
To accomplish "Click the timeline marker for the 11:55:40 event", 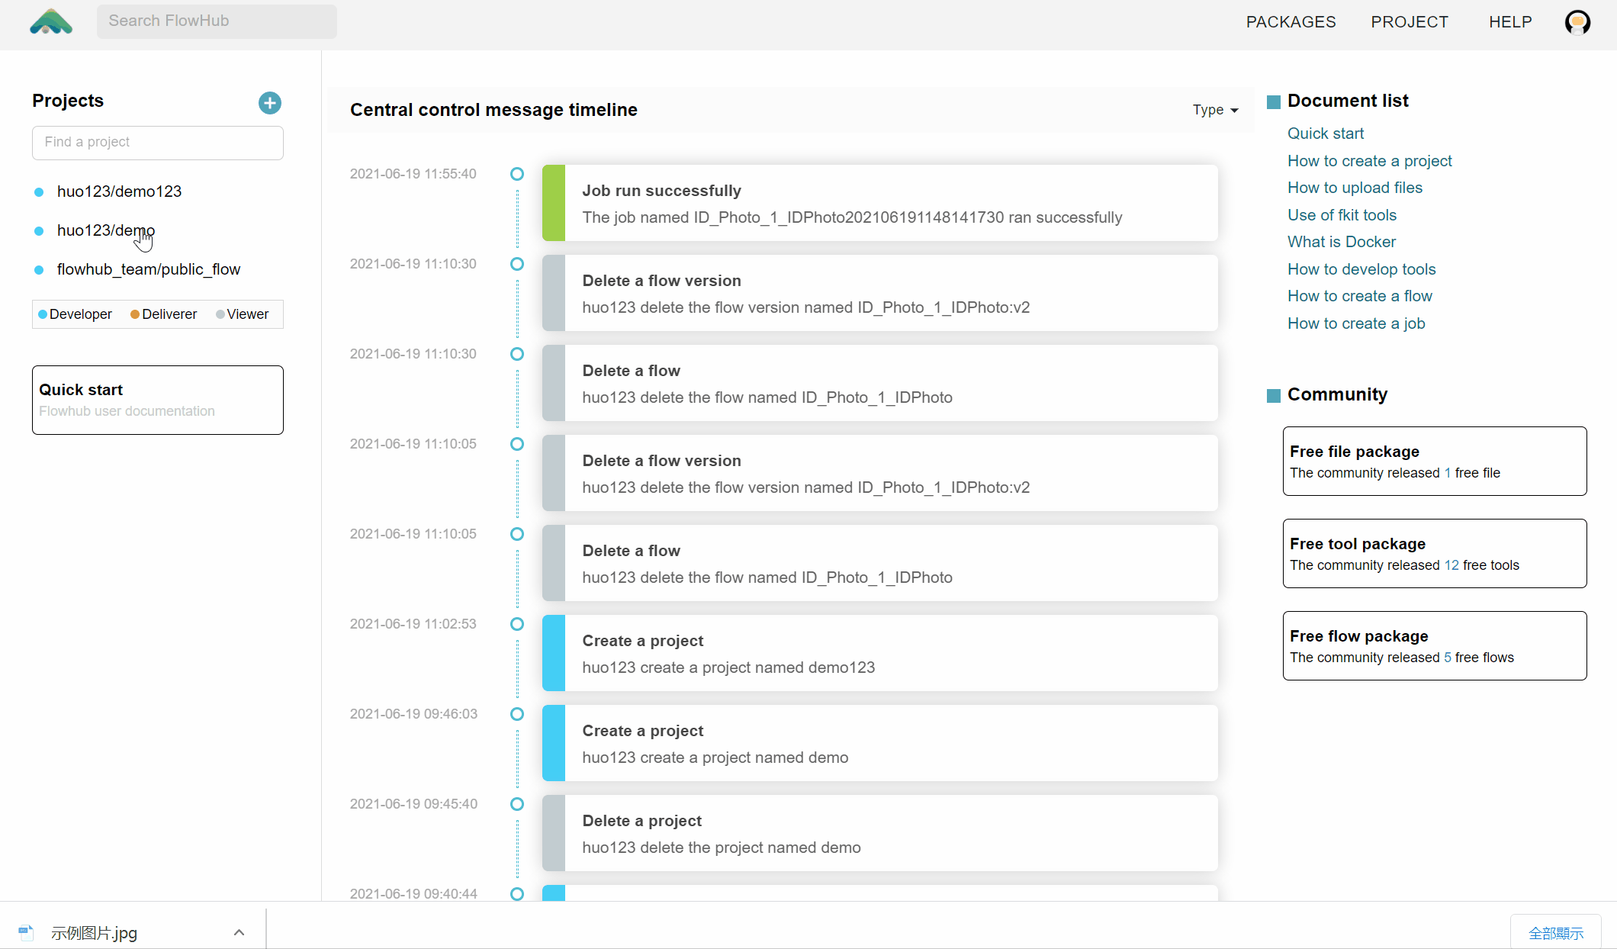I will point(517,174).
